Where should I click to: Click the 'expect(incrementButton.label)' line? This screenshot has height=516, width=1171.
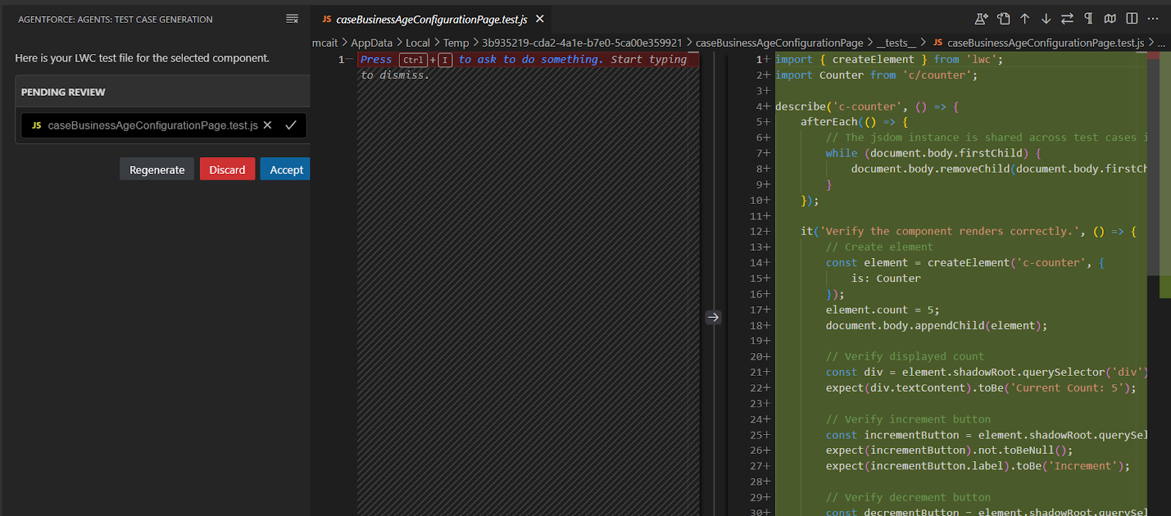[978, 466]
